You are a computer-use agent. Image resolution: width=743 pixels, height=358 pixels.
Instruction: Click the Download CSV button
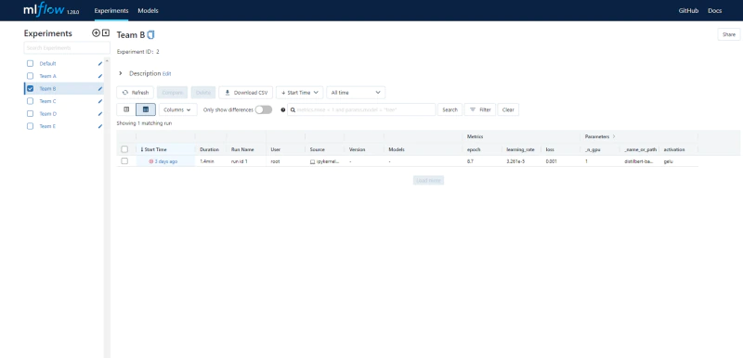point(246,93)
